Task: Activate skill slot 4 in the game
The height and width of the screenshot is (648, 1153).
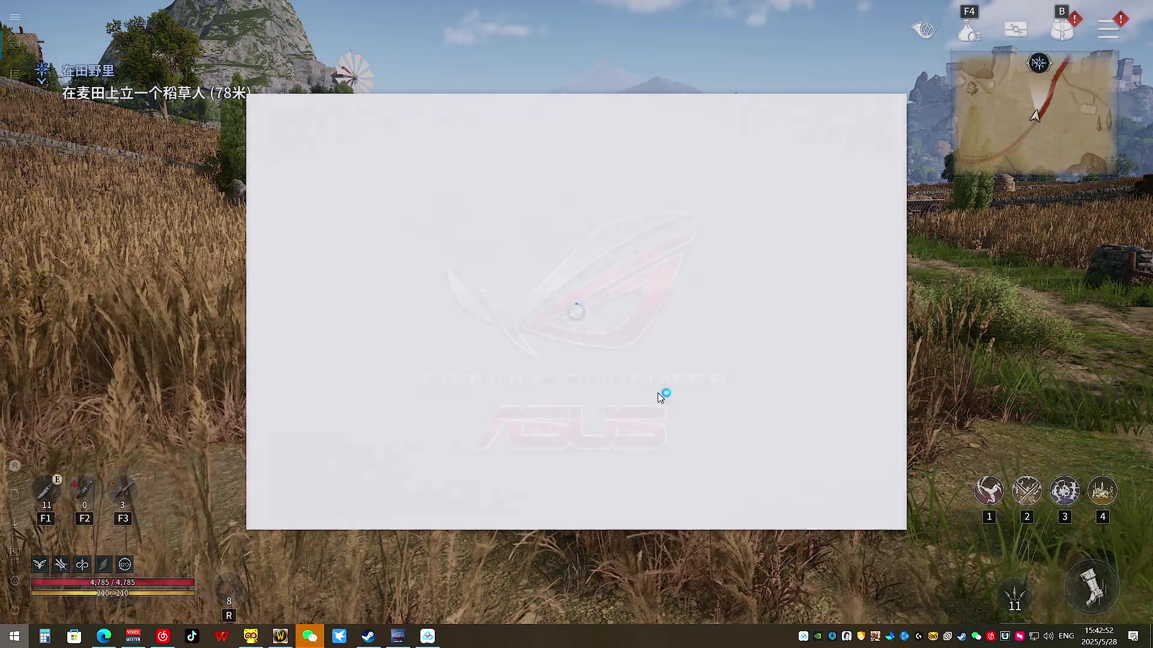Action: coord(1102,491)
